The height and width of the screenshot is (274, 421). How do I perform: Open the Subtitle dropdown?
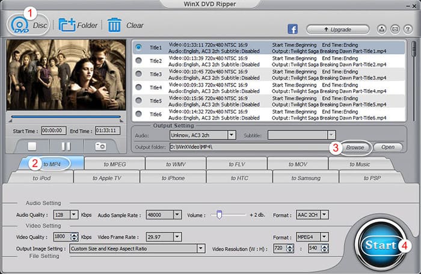331,135
